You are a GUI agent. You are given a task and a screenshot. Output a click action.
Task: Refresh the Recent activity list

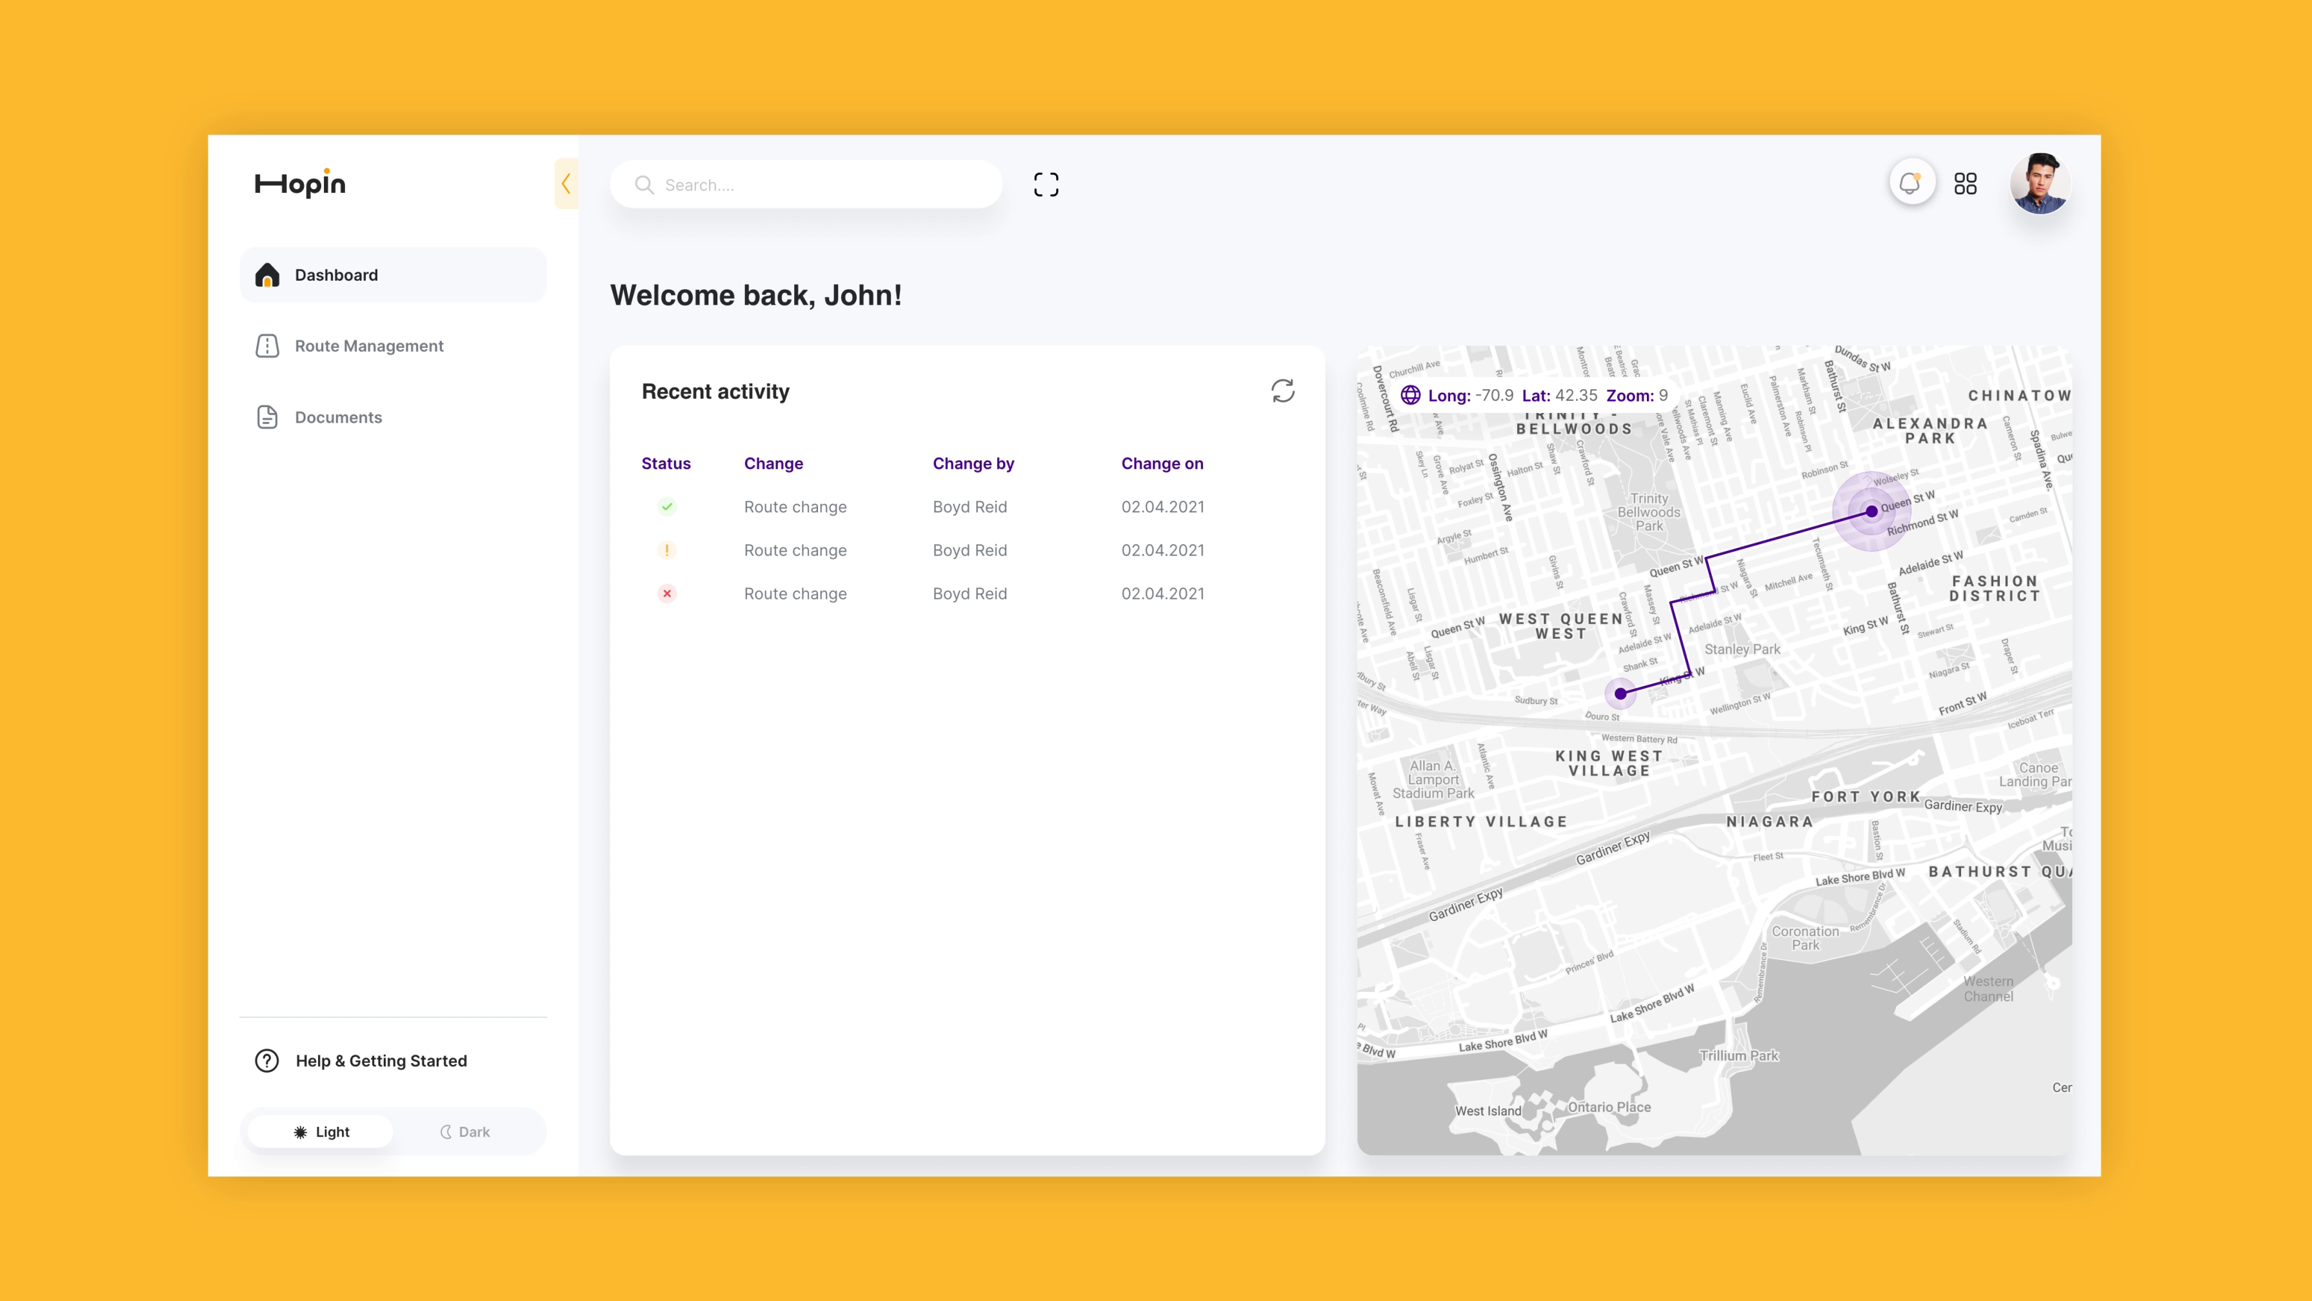click(1282, 390)
